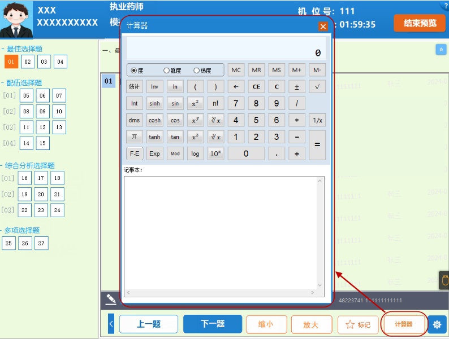Click the 结束预览 end preview button
This screenshot has width=449, height=339.
[420, 23]
